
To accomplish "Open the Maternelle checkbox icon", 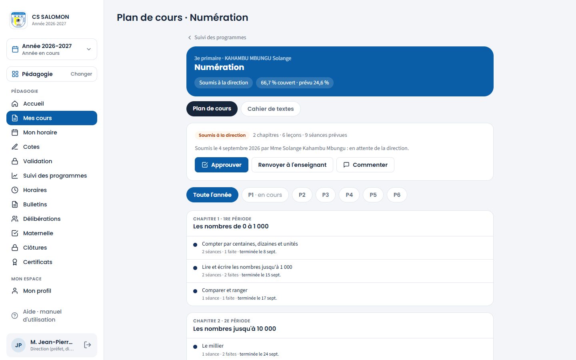I will pyautogui.click(x=15, y=233).
